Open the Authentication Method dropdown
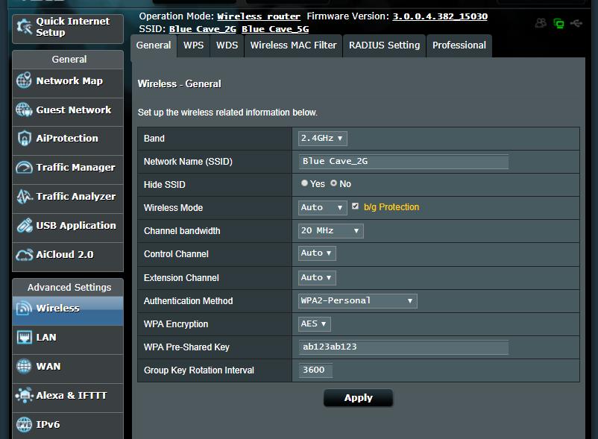This screenshot has width=598, height=439. [x=357, y=300]
